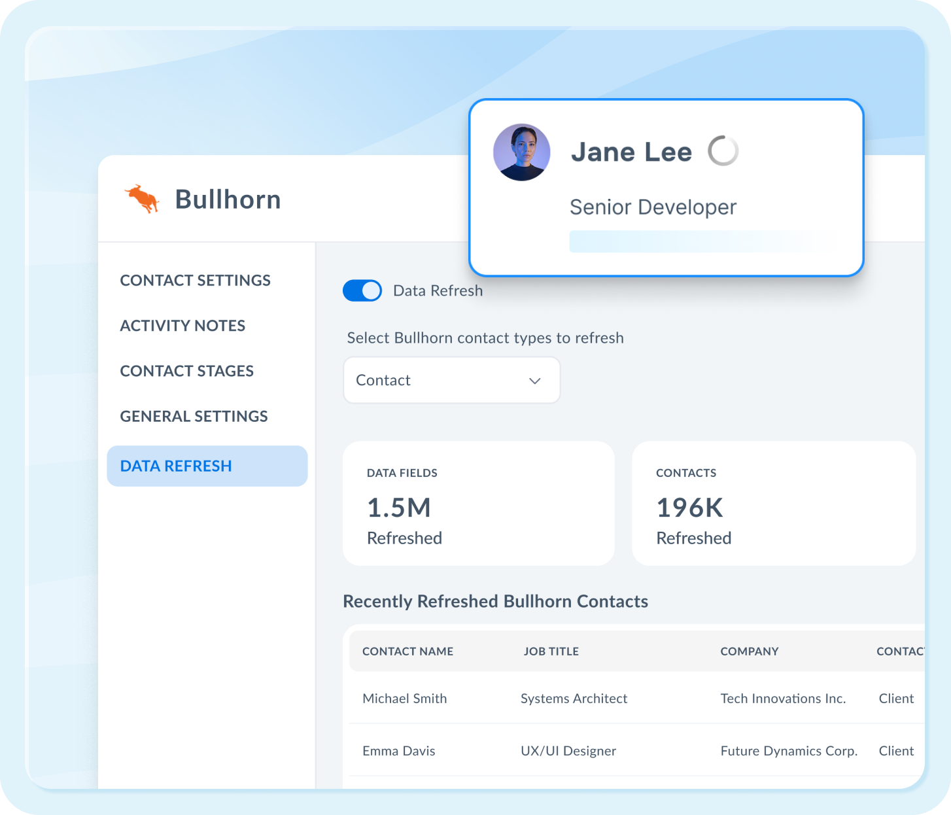Click the Data Fields 1.5M Refreshed card
951x815 pixels.
[479, 504]
